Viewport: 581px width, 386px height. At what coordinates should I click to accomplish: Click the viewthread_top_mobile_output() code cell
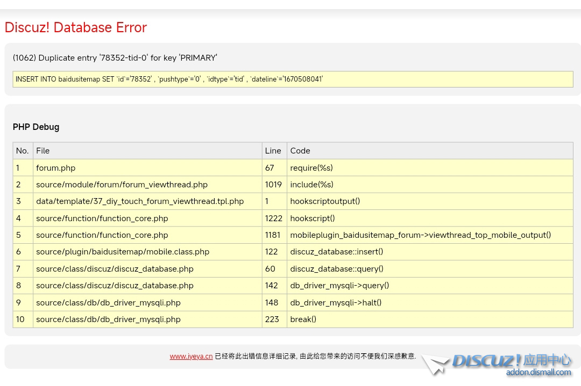click(x=430, y=235)
